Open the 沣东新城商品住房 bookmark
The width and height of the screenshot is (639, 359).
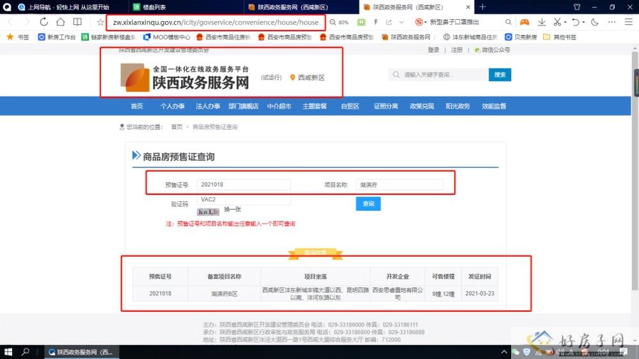point(470,37)
